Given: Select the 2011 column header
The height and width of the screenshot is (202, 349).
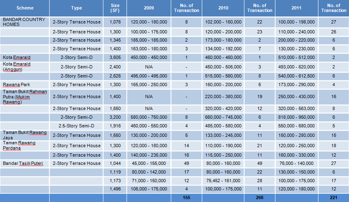Looking at the screenshot, I should [x=296, y=8].
